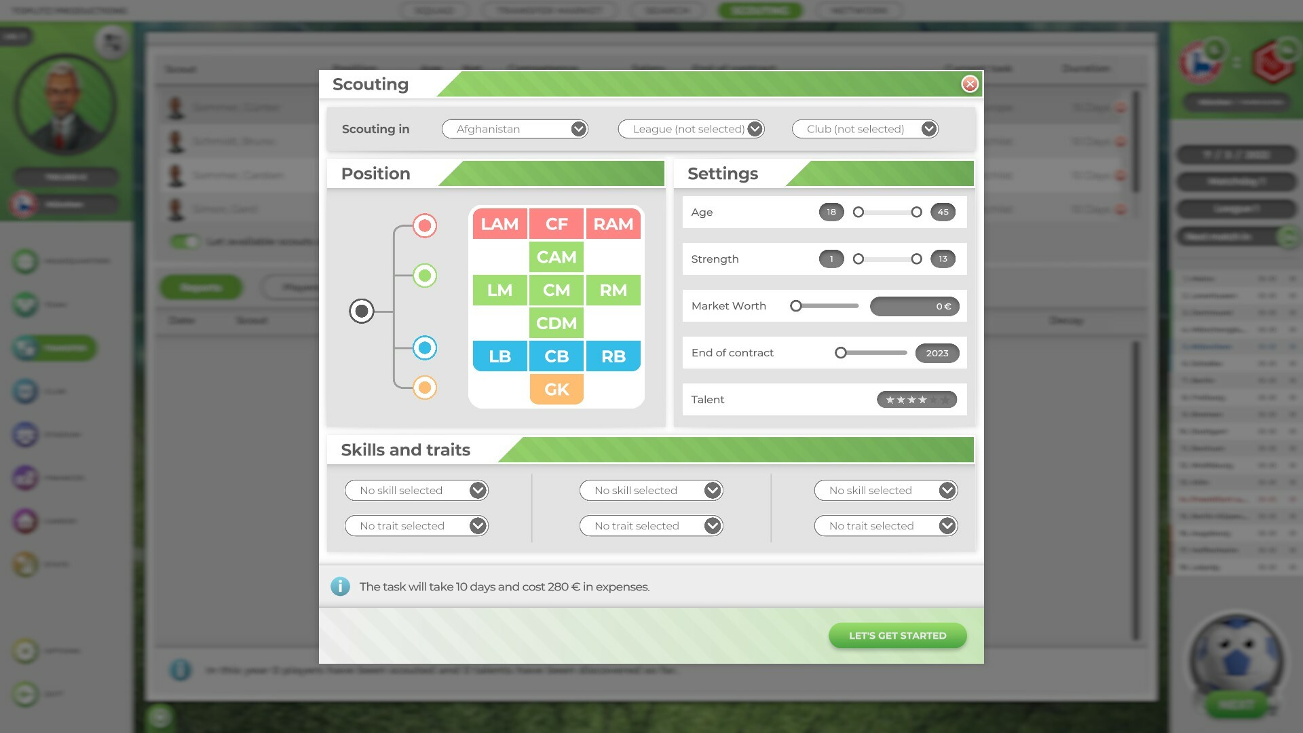The image size is (1303, 733).
Task: Switch to the Players tab
Action: pos(303,286)
